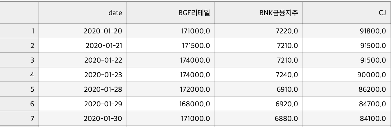Select BNK금융지주 value 7220.0
The width and height of the screenshot is (391, 127).
259,31
